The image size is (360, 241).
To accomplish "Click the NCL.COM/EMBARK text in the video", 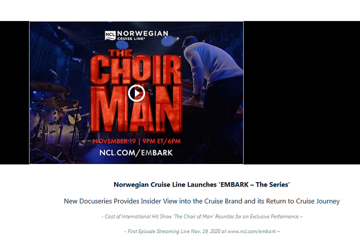I will click(136, 153).
